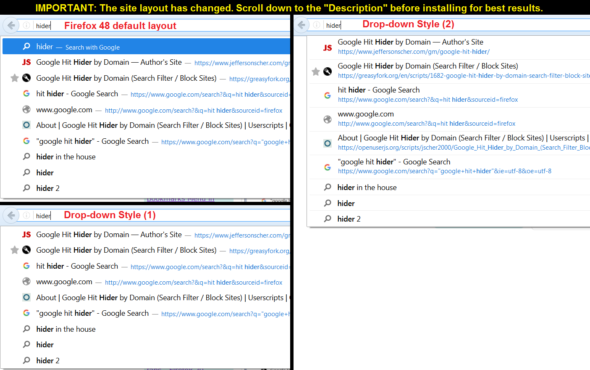Click OpenUserJS icon on About row, default panel

(x=26, y=125)
